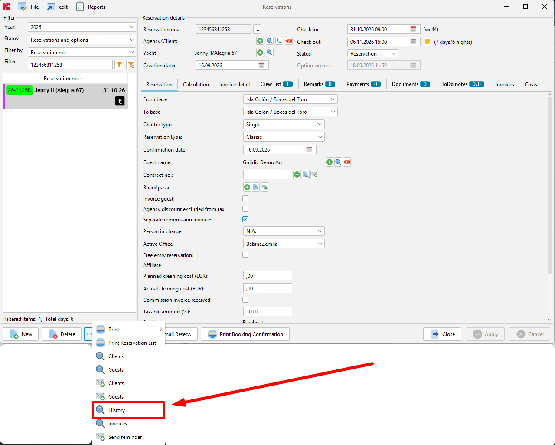Uncheck Separate commission invoice checkbox
Viewport: 555px width, 445px height.
[245, 219]
